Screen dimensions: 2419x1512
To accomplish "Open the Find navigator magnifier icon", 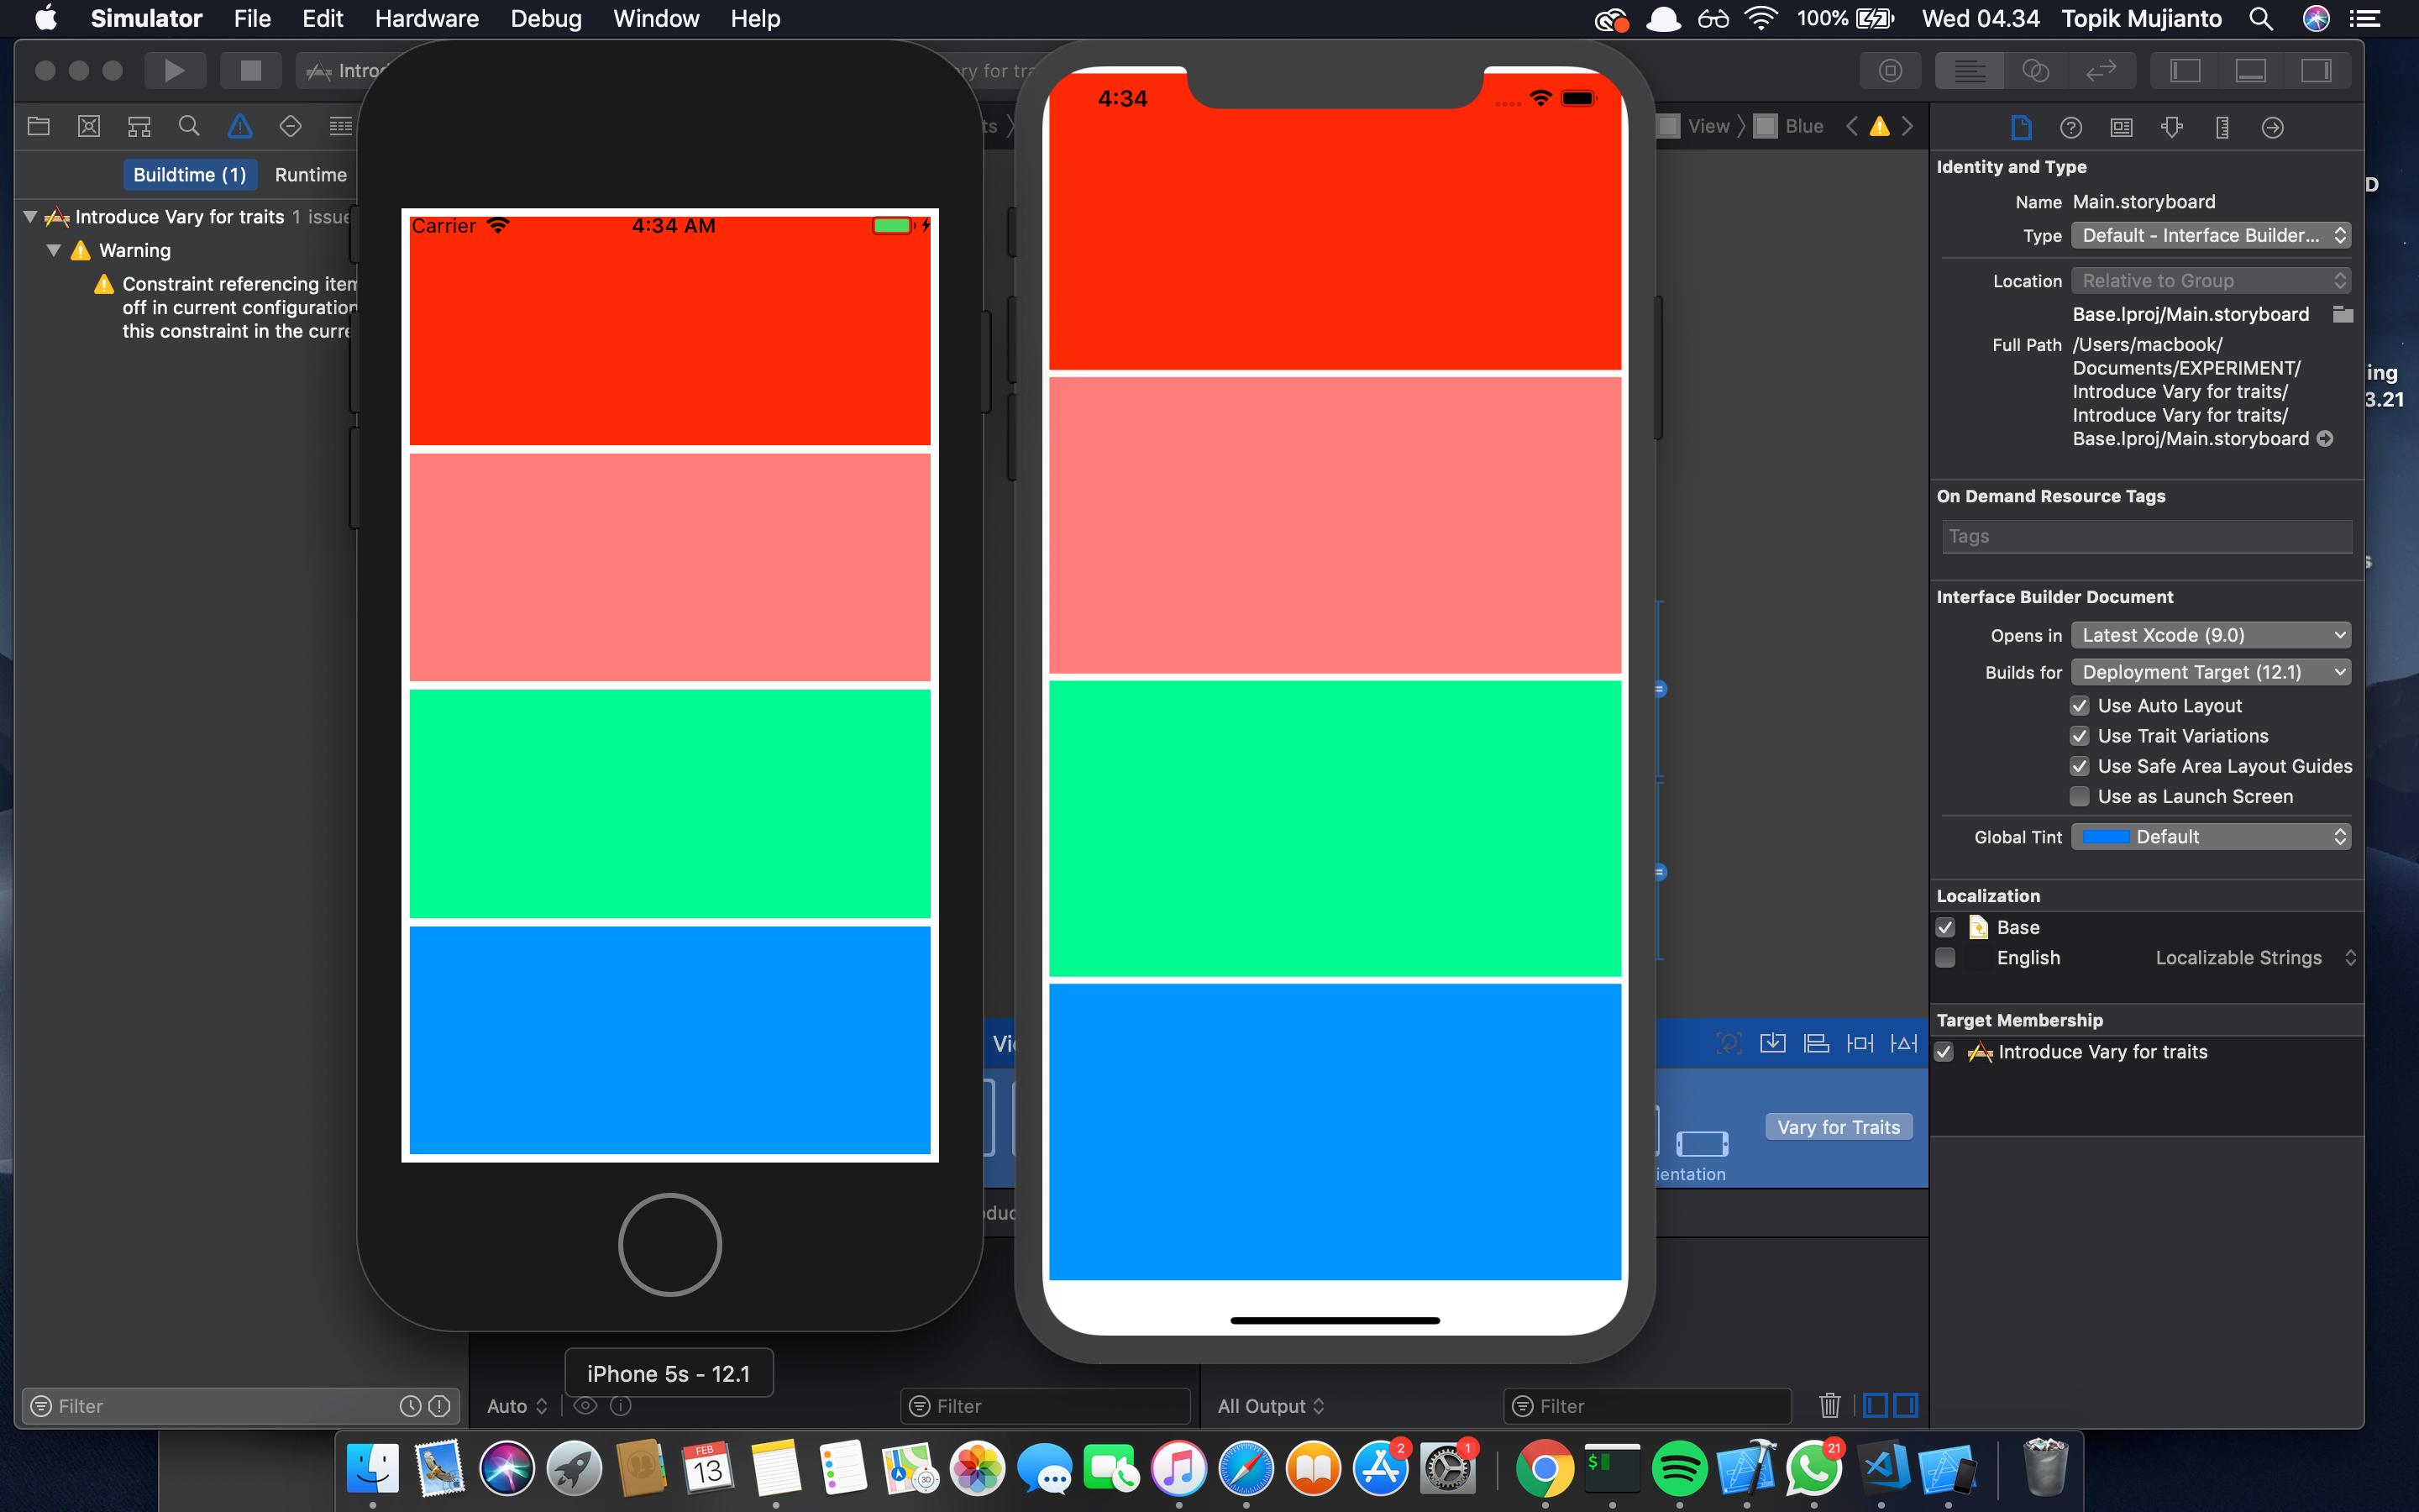I will pos(189,126).
